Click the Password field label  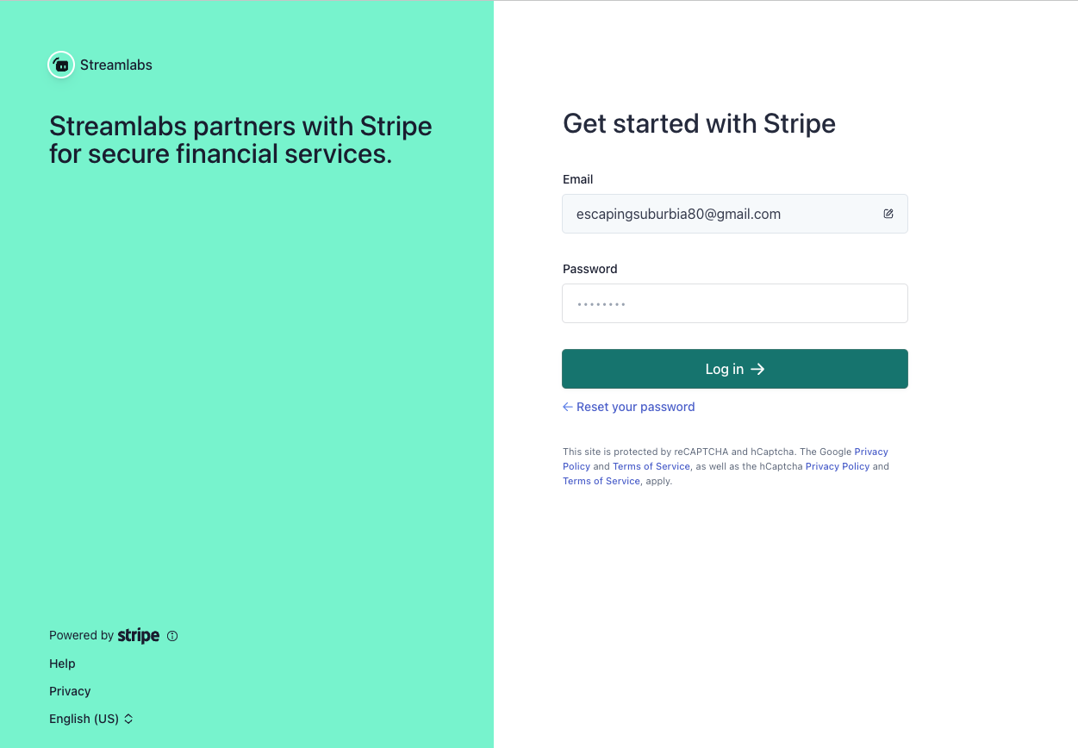tap(589, 269)
